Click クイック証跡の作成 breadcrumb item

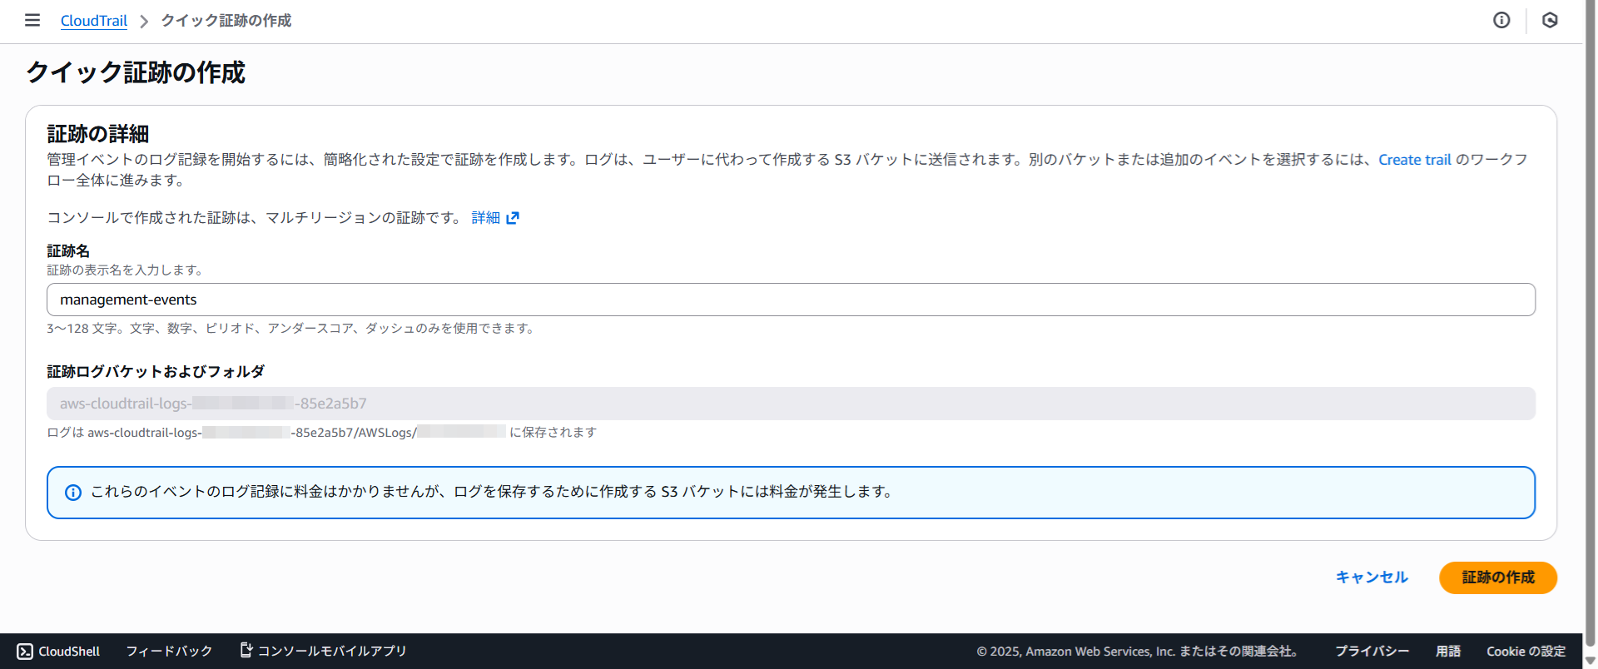pyautogui.click(x=226, y=21)
